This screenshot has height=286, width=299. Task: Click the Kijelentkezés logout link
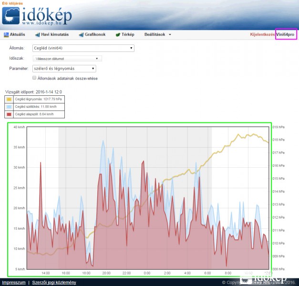click(262, 35)
